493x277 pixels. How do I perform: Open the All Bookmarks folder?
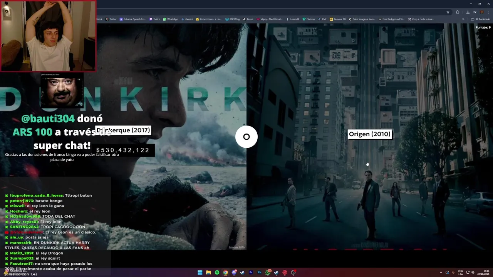480,19
